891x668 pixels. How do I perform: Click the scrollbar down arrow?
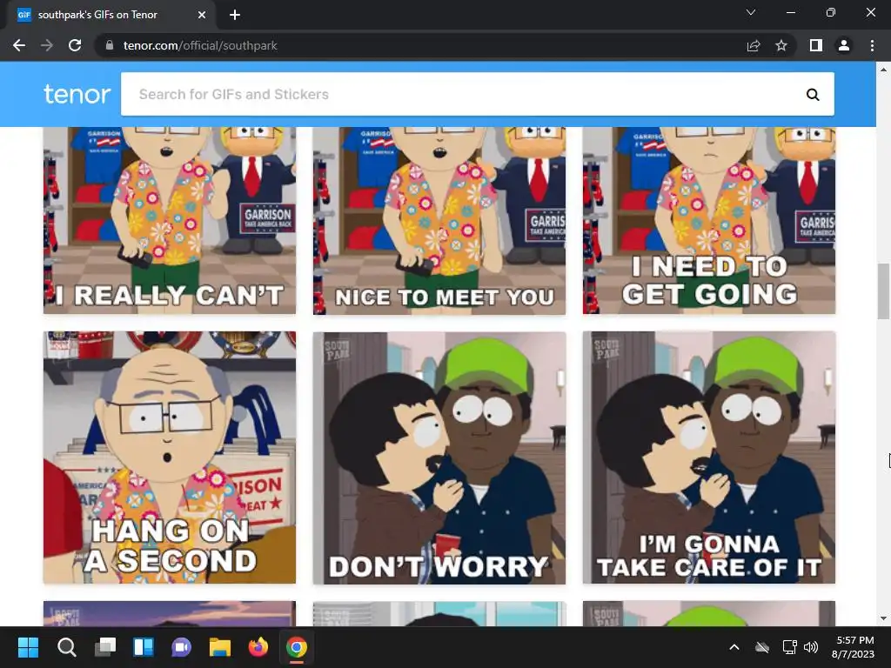coord(883,618)
